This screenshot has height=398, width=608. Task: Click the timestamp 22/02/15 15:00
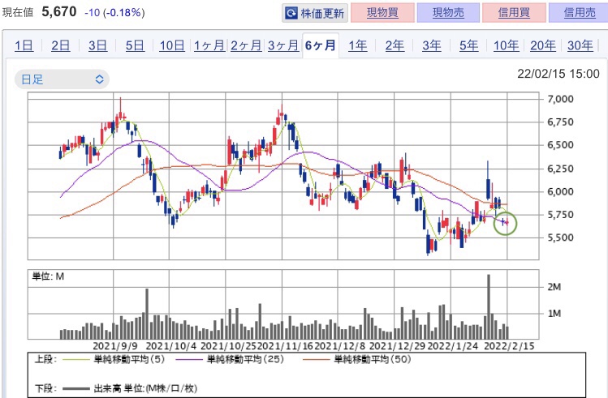point(558,74)
